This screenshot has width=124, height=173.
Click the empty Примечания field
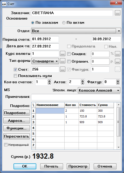[76, 97]
